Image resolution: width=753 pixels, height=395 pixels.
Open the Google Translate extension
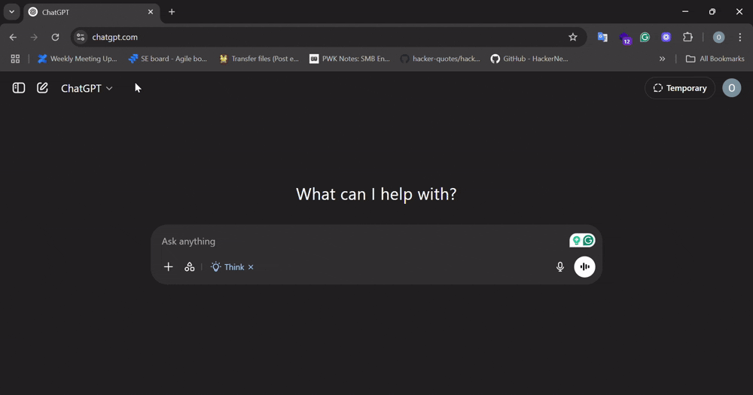[602, 37]
